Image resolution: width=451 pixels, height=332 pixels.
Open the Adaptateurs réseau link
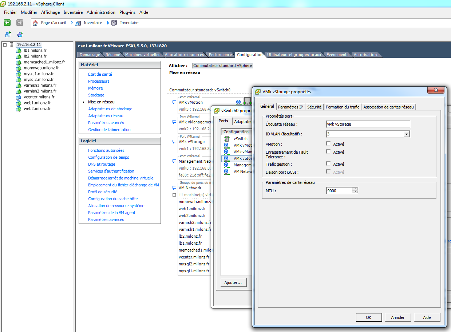[106, 116]
